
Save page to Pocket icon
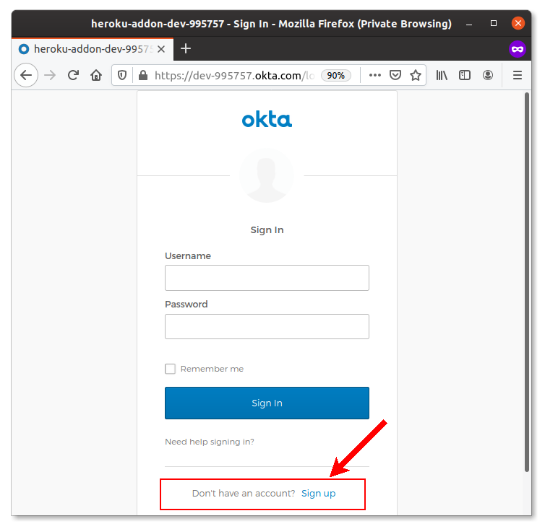tap(395, 75)
